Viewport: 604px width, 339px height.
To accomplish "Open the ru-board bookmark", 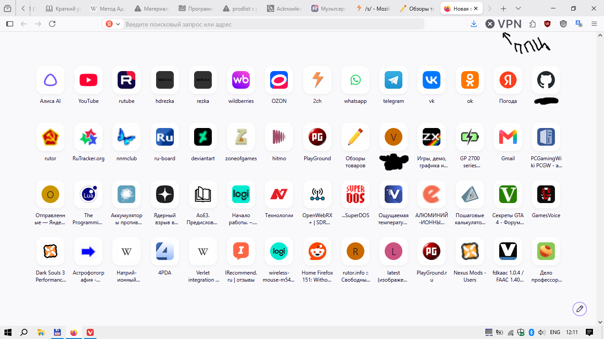I will click(165, 137).
